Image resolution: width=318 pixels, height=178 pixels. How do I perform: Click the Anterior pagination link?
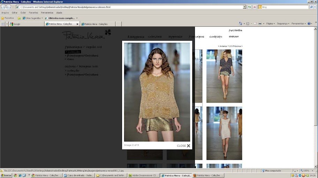click(223, 46)
